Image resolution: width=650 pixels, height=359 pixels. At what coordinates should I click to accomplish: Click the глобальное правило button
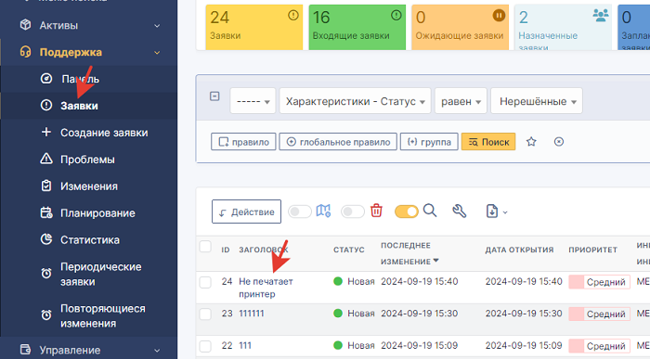[338, 142]
